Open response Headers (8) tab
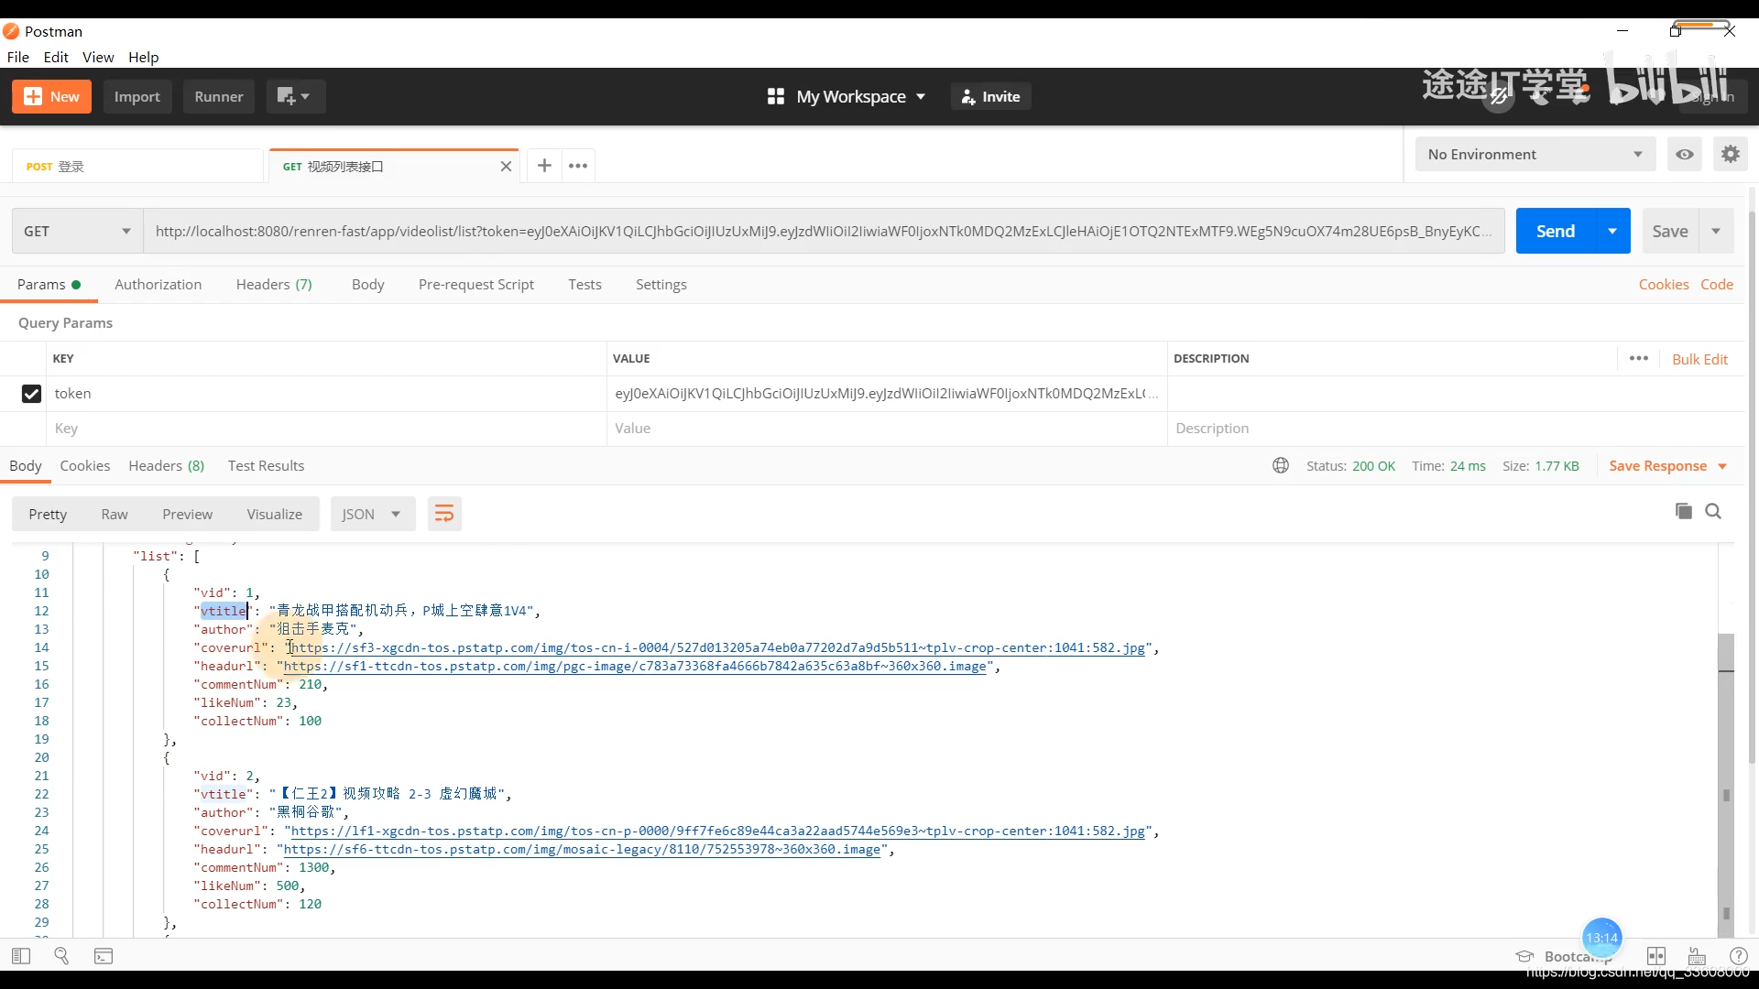The image size is (1759, 989). tap(166, 466)
